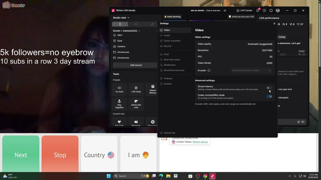Click the taskbar Search box
Screen dimensions: 321x180
tap(132, 176)
